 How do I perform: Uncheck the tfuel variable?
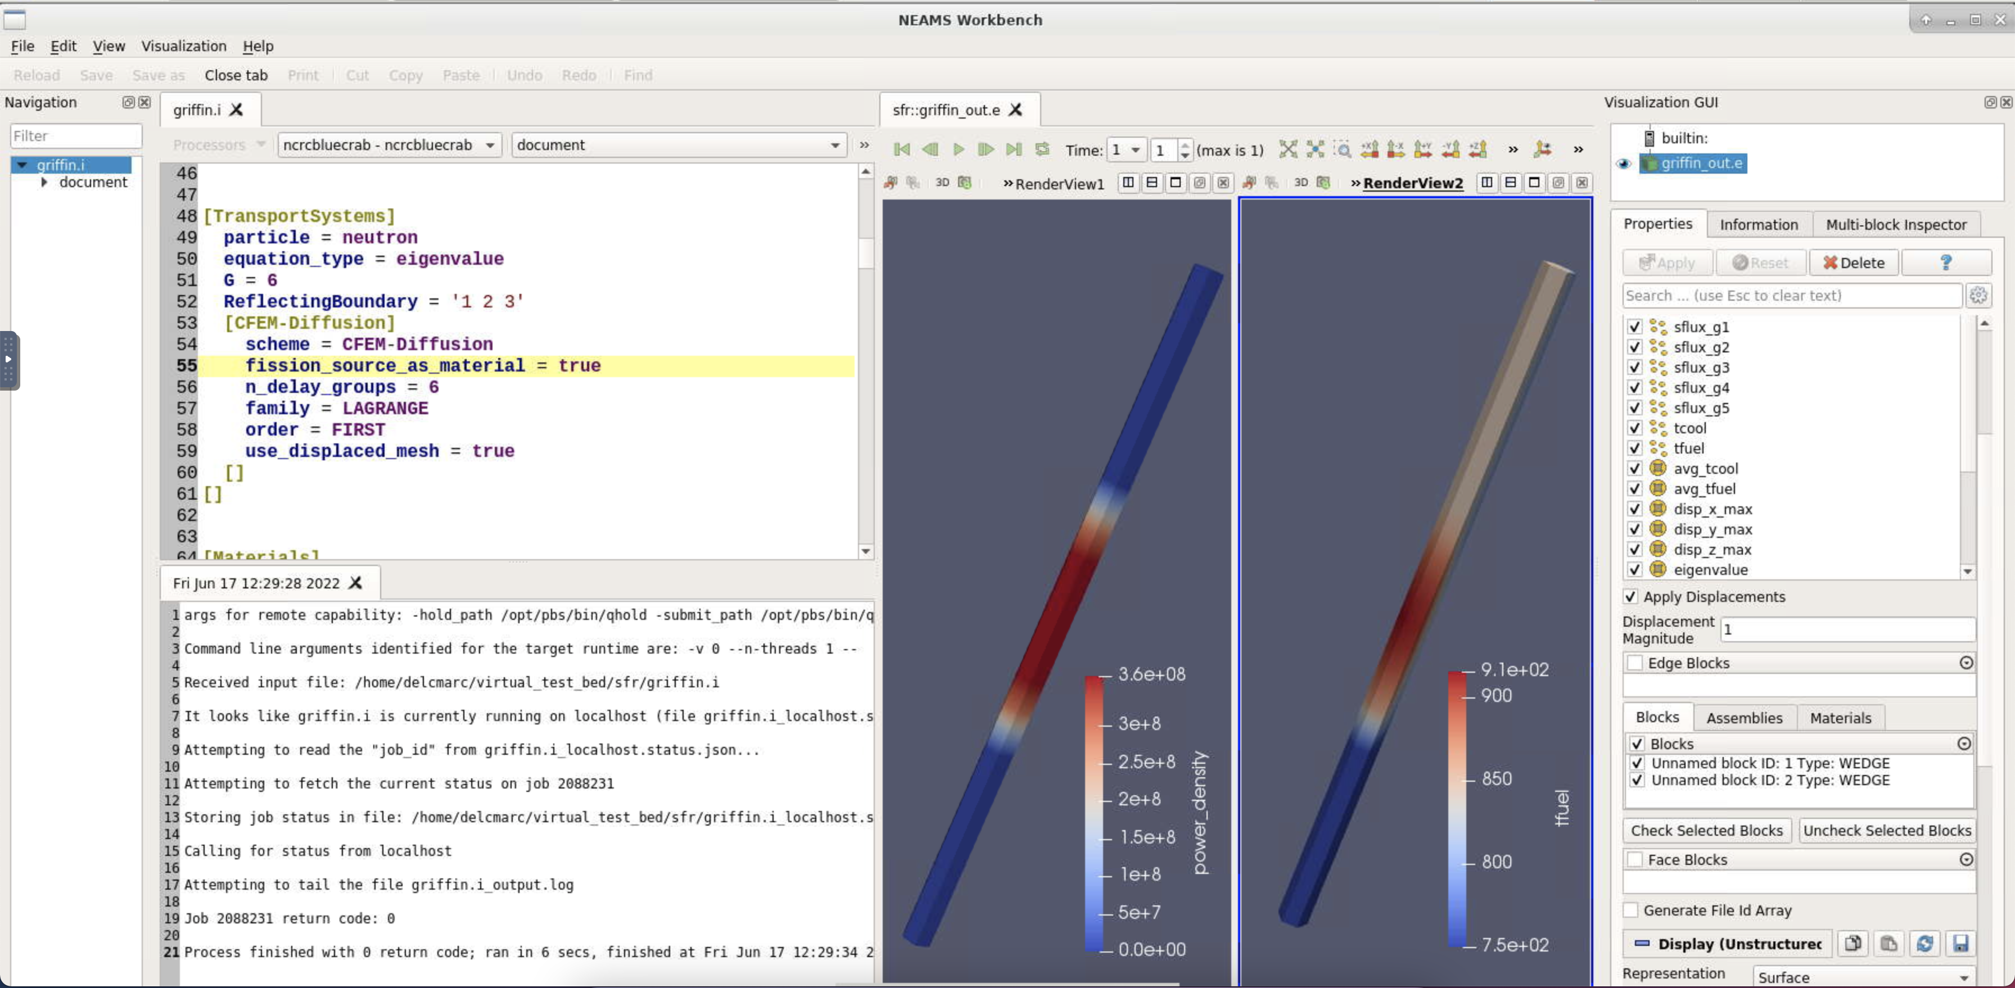pyautogui.click(x=1634, y=448)
